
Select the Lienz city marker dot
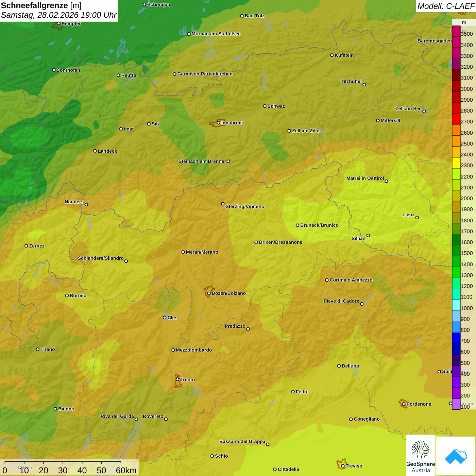[x=417, y=217]
